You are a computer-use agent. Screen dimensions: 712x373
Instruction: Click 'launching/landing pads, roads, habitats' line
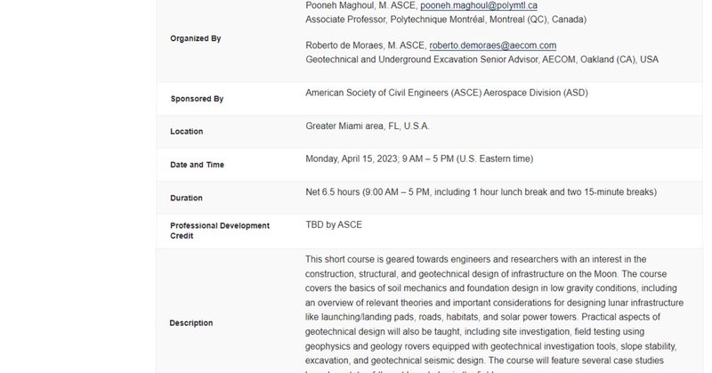coord(482,317)
